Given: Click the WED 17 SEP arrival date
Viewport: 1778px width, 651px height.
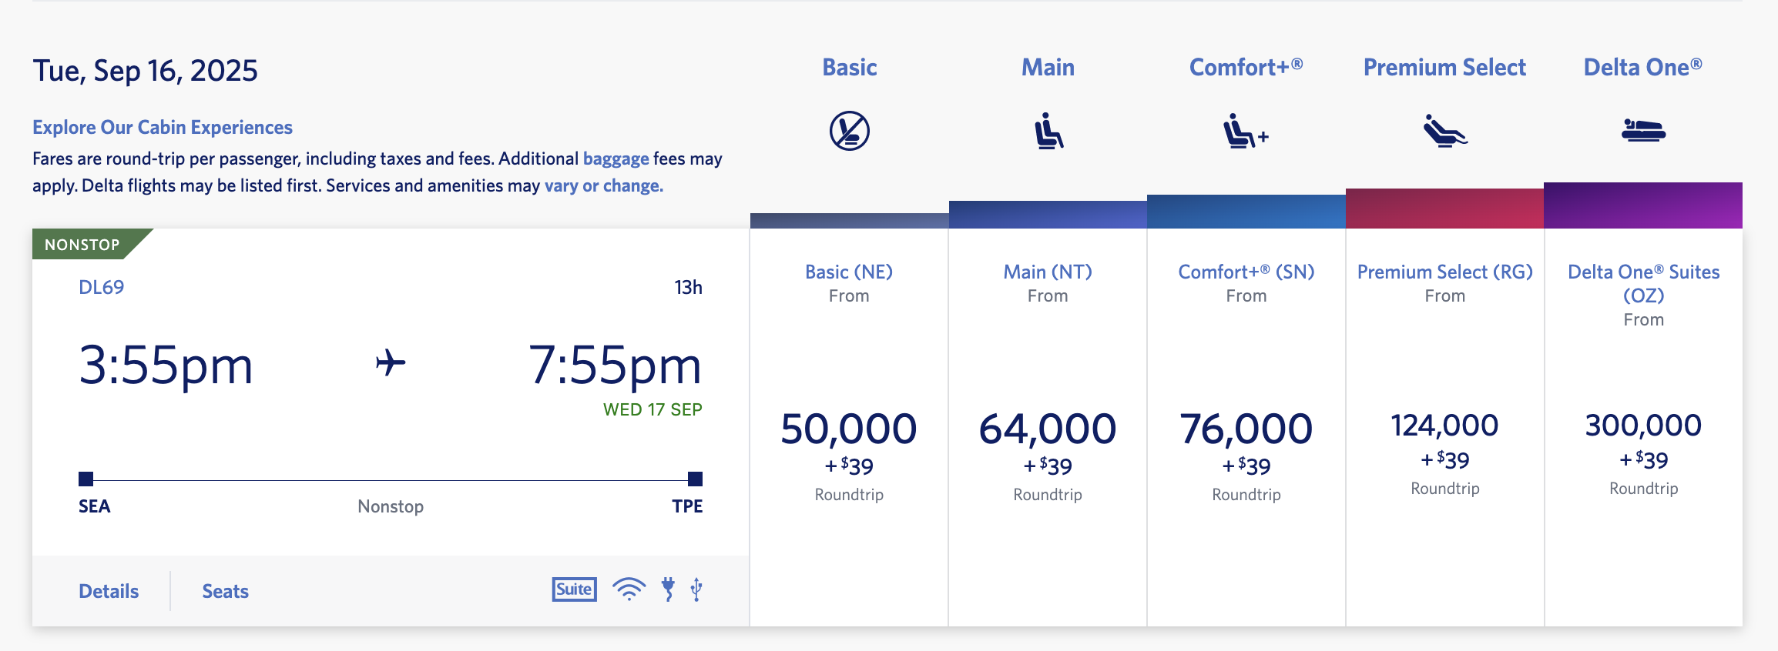Looking at the screenshot, I should tap(652, 409).
